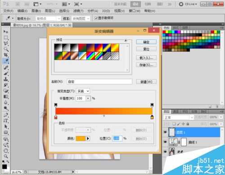The height and width of the screenshot is (175, 225).
Task: Hide the selected Layer 1 eye icon
Action: tap(165, 132)
